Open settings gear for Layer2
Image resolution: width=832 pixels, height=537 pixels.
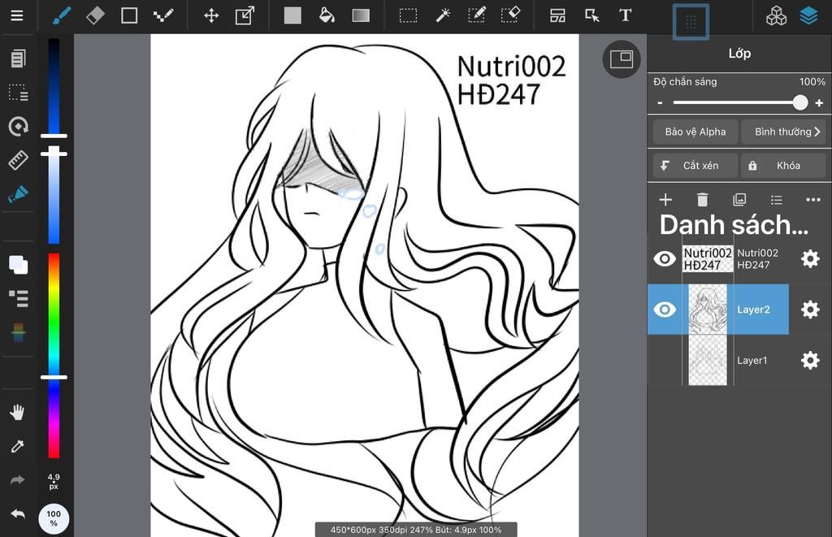coord(810,310)
